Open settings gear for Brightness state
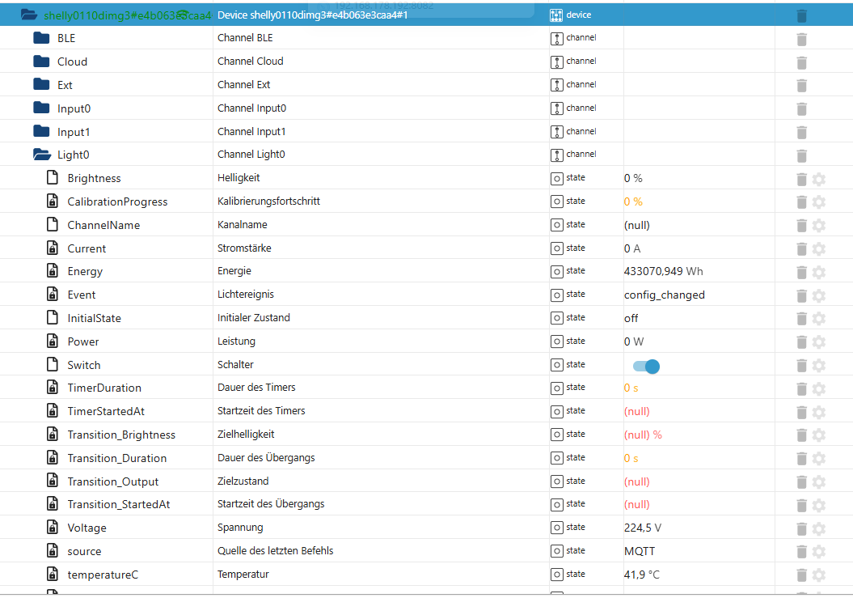Viewport: 853px width, 598px height. (818, 179)
